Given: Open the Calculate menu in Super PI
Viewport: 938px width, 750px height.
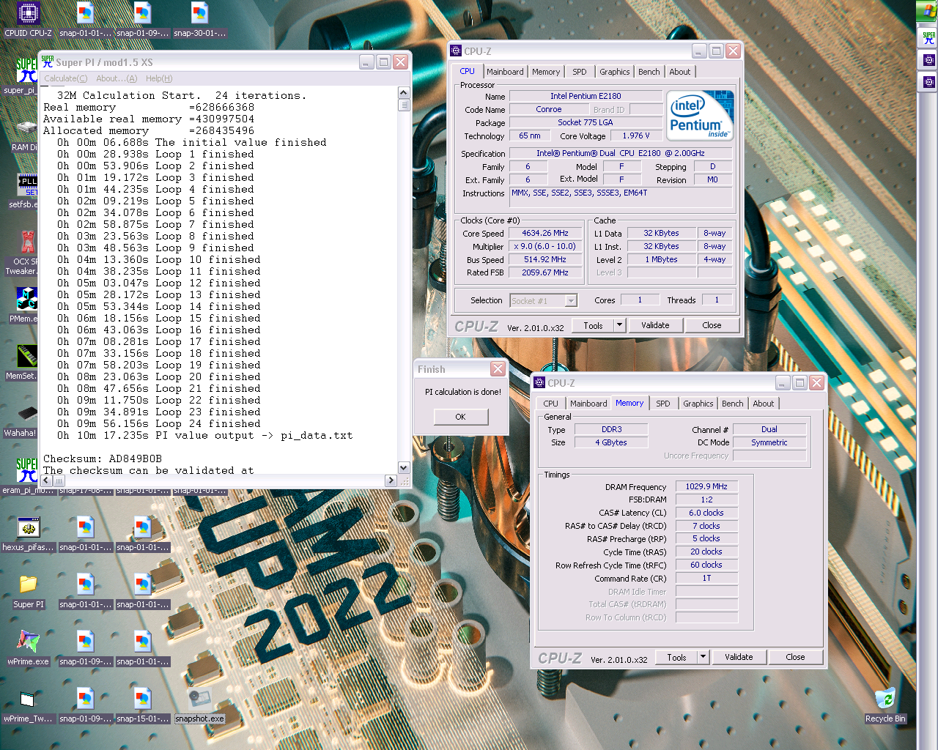Looking at the screenshot, I should tap(66, 78).
